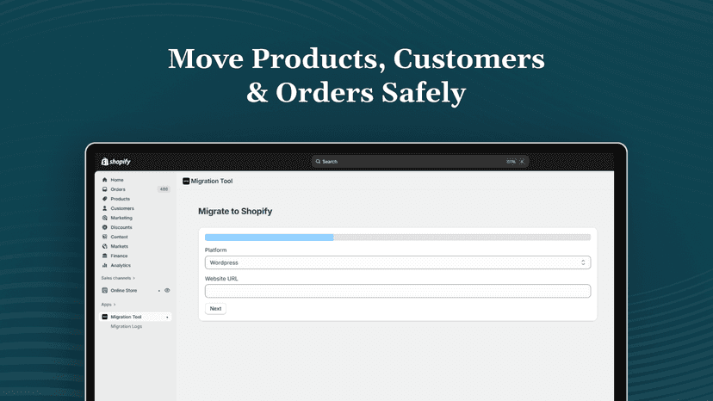Open Discounts section
Screen dimensions: 713x401
click(121, 227)
